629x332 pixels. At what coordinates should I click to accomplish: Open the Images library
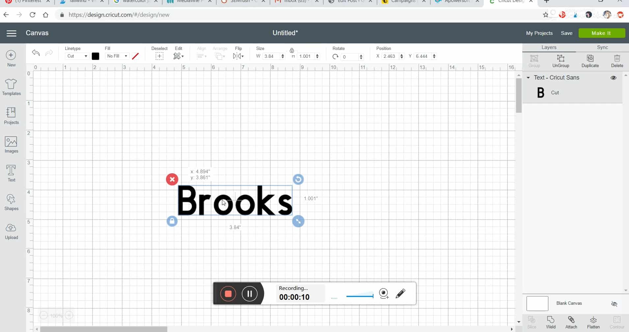(x=11, y=145)
